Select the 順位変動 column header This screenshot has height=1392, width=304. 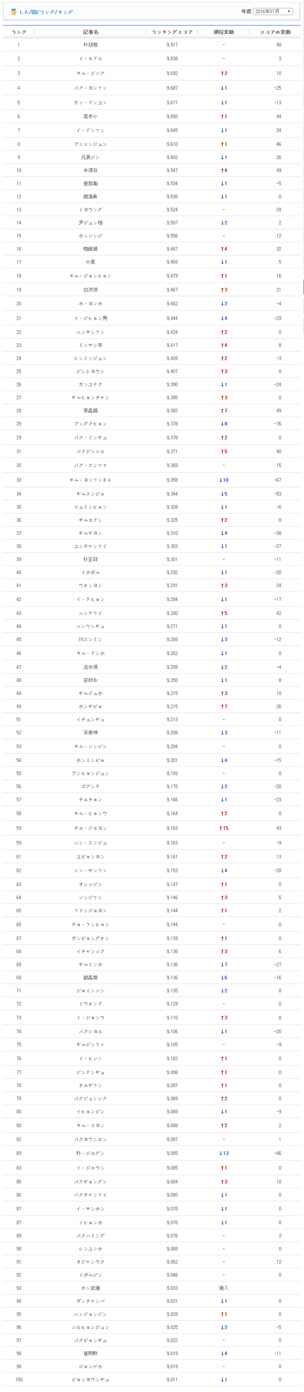(x=224, y=32)
